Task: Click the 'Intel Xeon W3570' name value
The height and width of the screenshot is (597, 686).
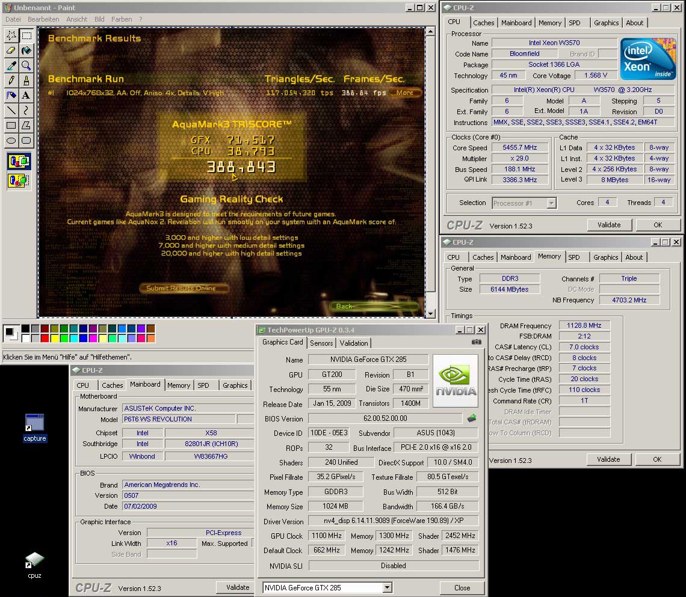Action: (x=554, y=43)
